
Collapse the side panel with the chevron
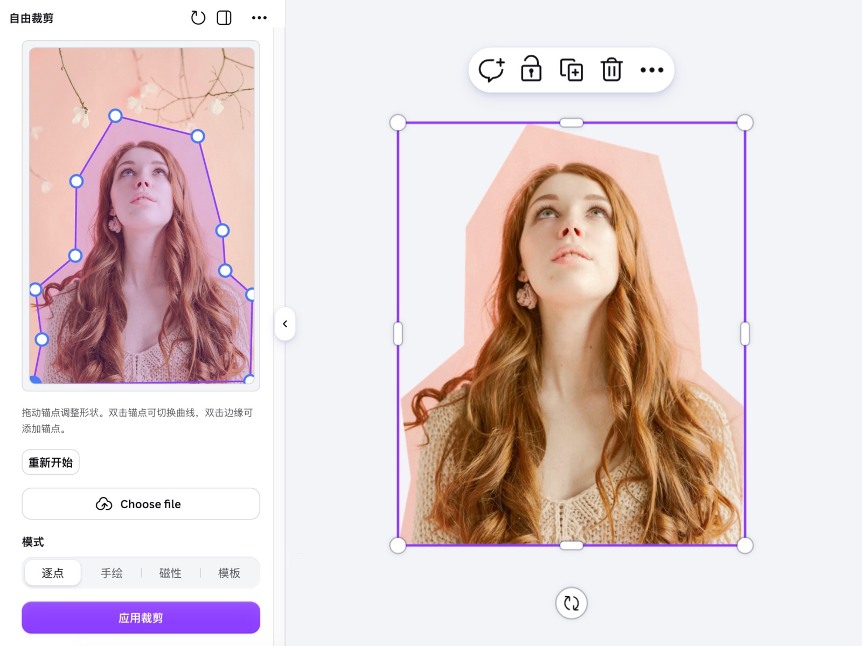point(285,324)
